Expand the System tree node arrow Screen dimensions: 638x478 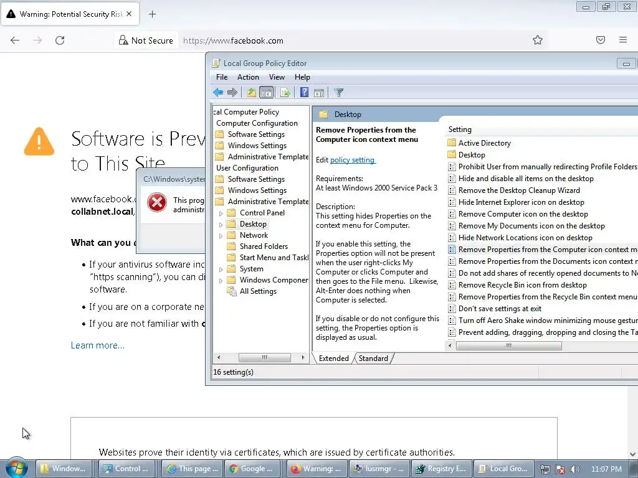[221, 269]
